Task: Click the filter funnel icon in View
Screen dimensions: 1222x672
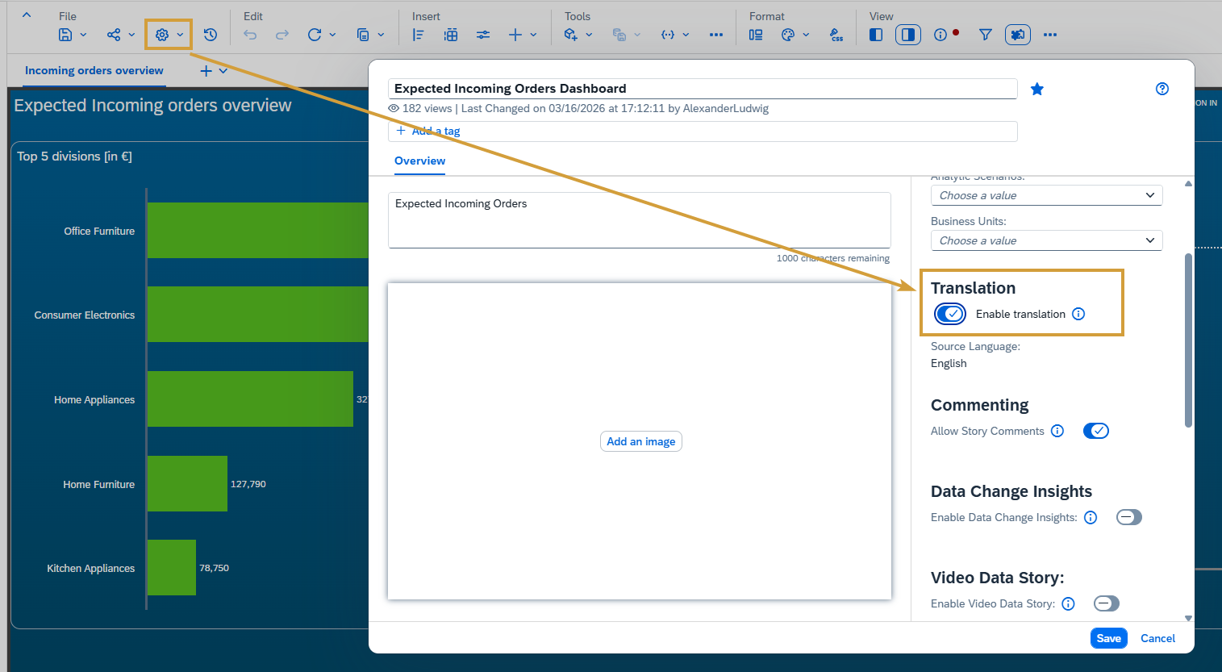Action: coord(986,35)
